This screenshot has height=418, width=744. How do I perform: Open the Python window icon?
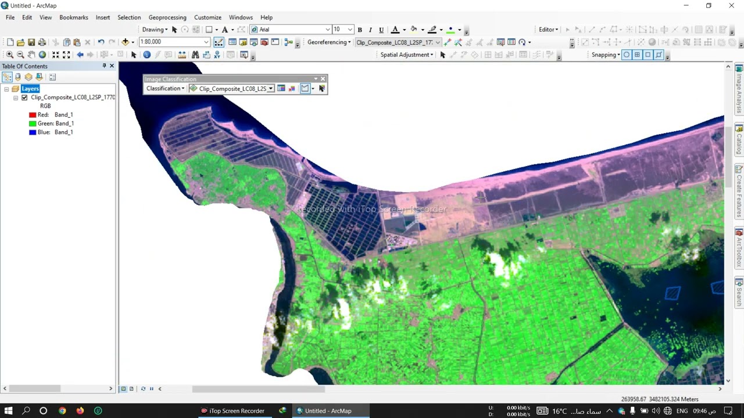(x=275, y=42)
